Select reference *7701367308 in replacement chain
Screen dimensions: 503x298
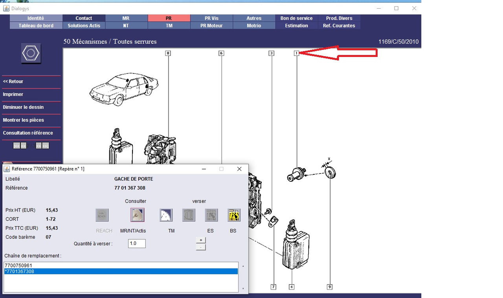(x=121, y=271)
